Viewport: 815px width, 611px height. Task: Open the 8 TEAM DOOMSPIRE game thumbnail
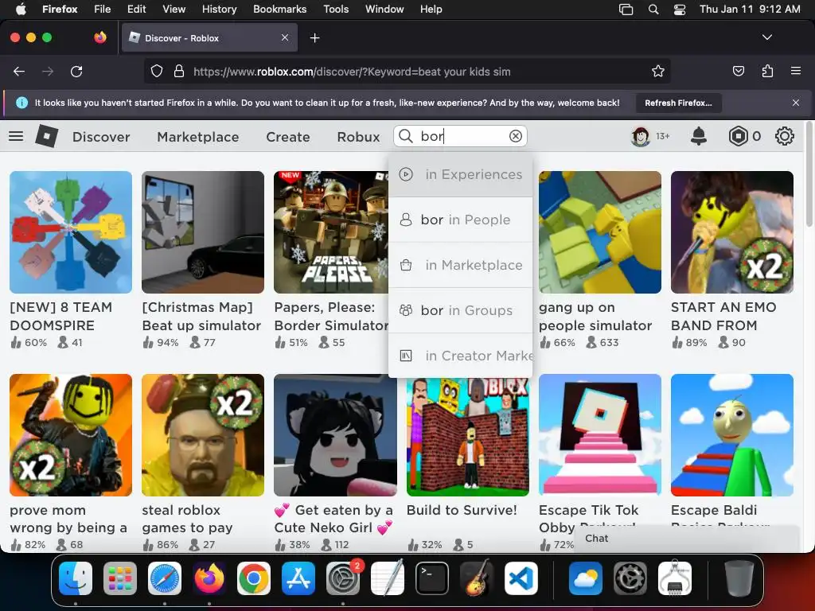coord(71,232)
